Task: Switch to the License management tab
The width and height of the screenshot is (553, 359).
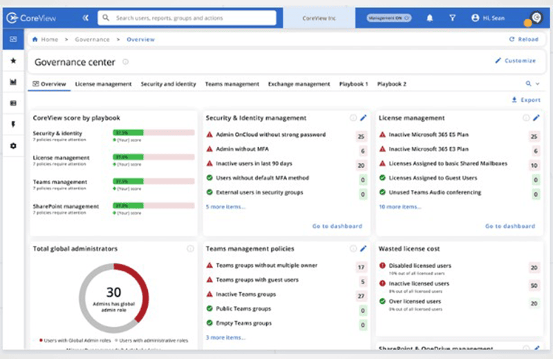Action: (x=103, y=84)
